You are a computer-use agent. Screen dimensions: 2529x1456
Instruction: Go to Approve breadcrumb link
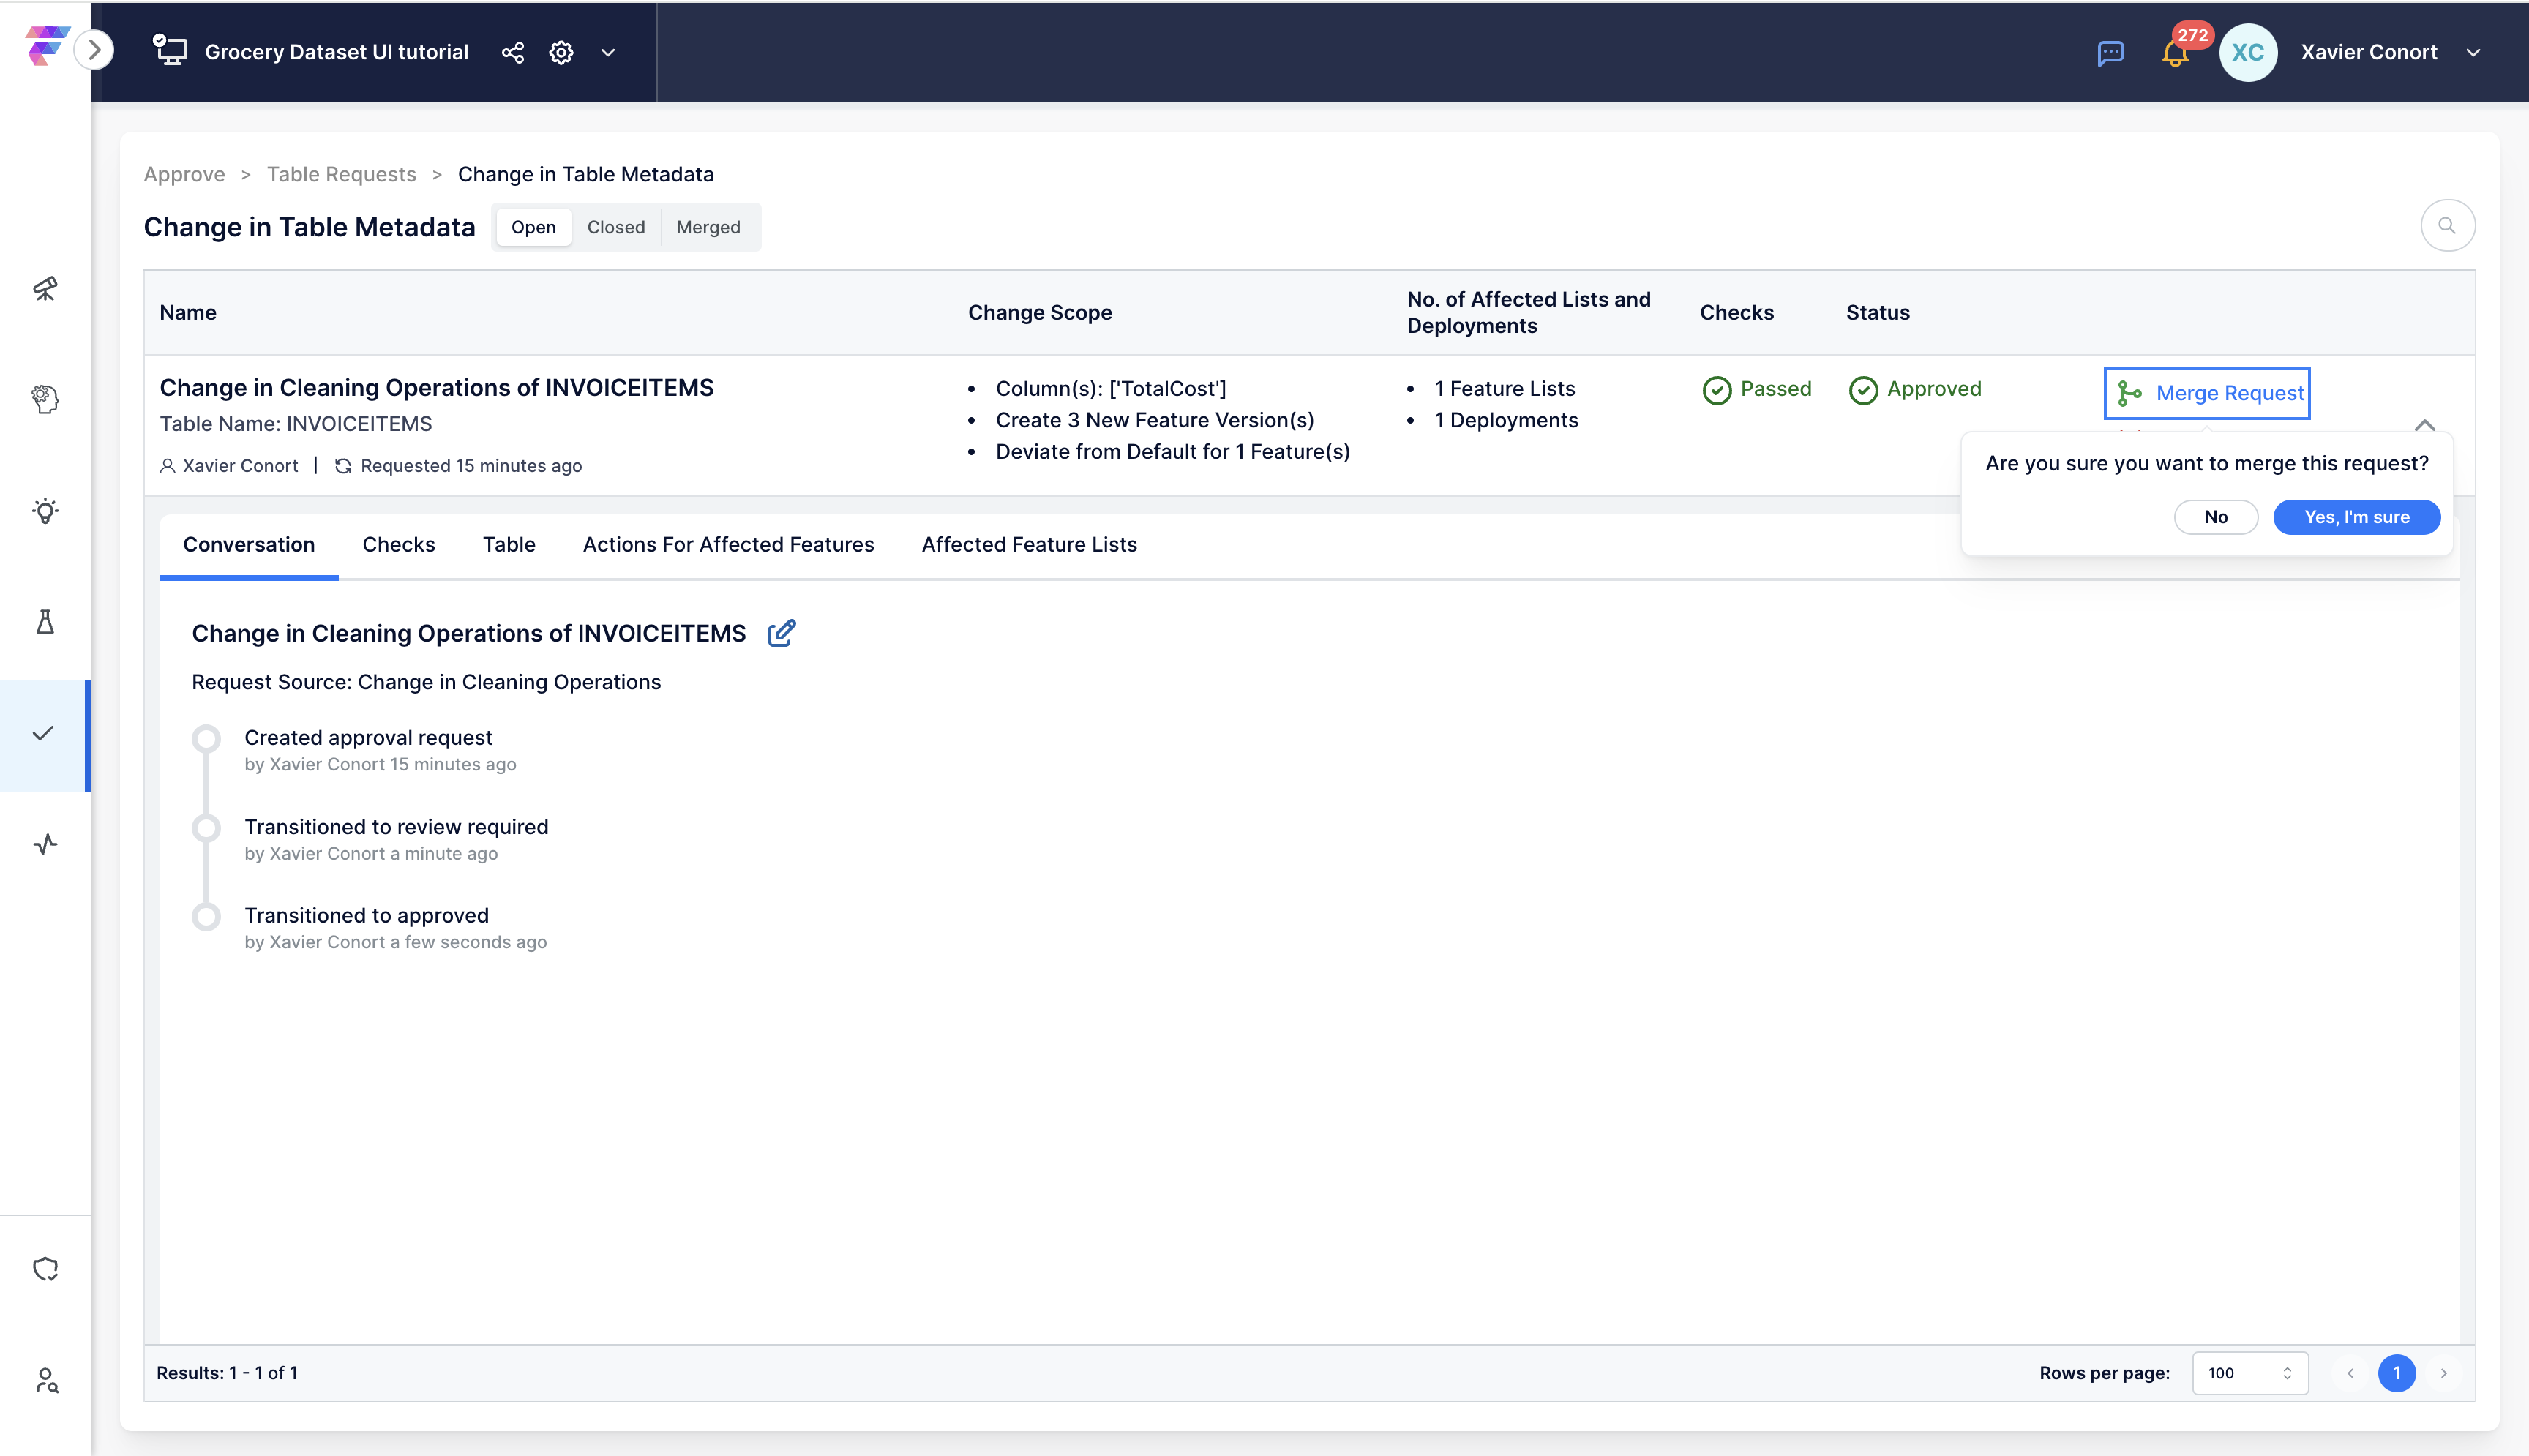tap(184, 174)
